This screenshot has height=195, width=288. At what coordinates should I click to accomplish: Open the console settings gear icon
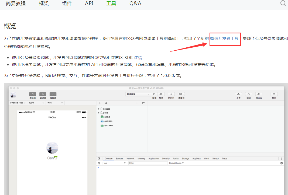coord(282,163)
